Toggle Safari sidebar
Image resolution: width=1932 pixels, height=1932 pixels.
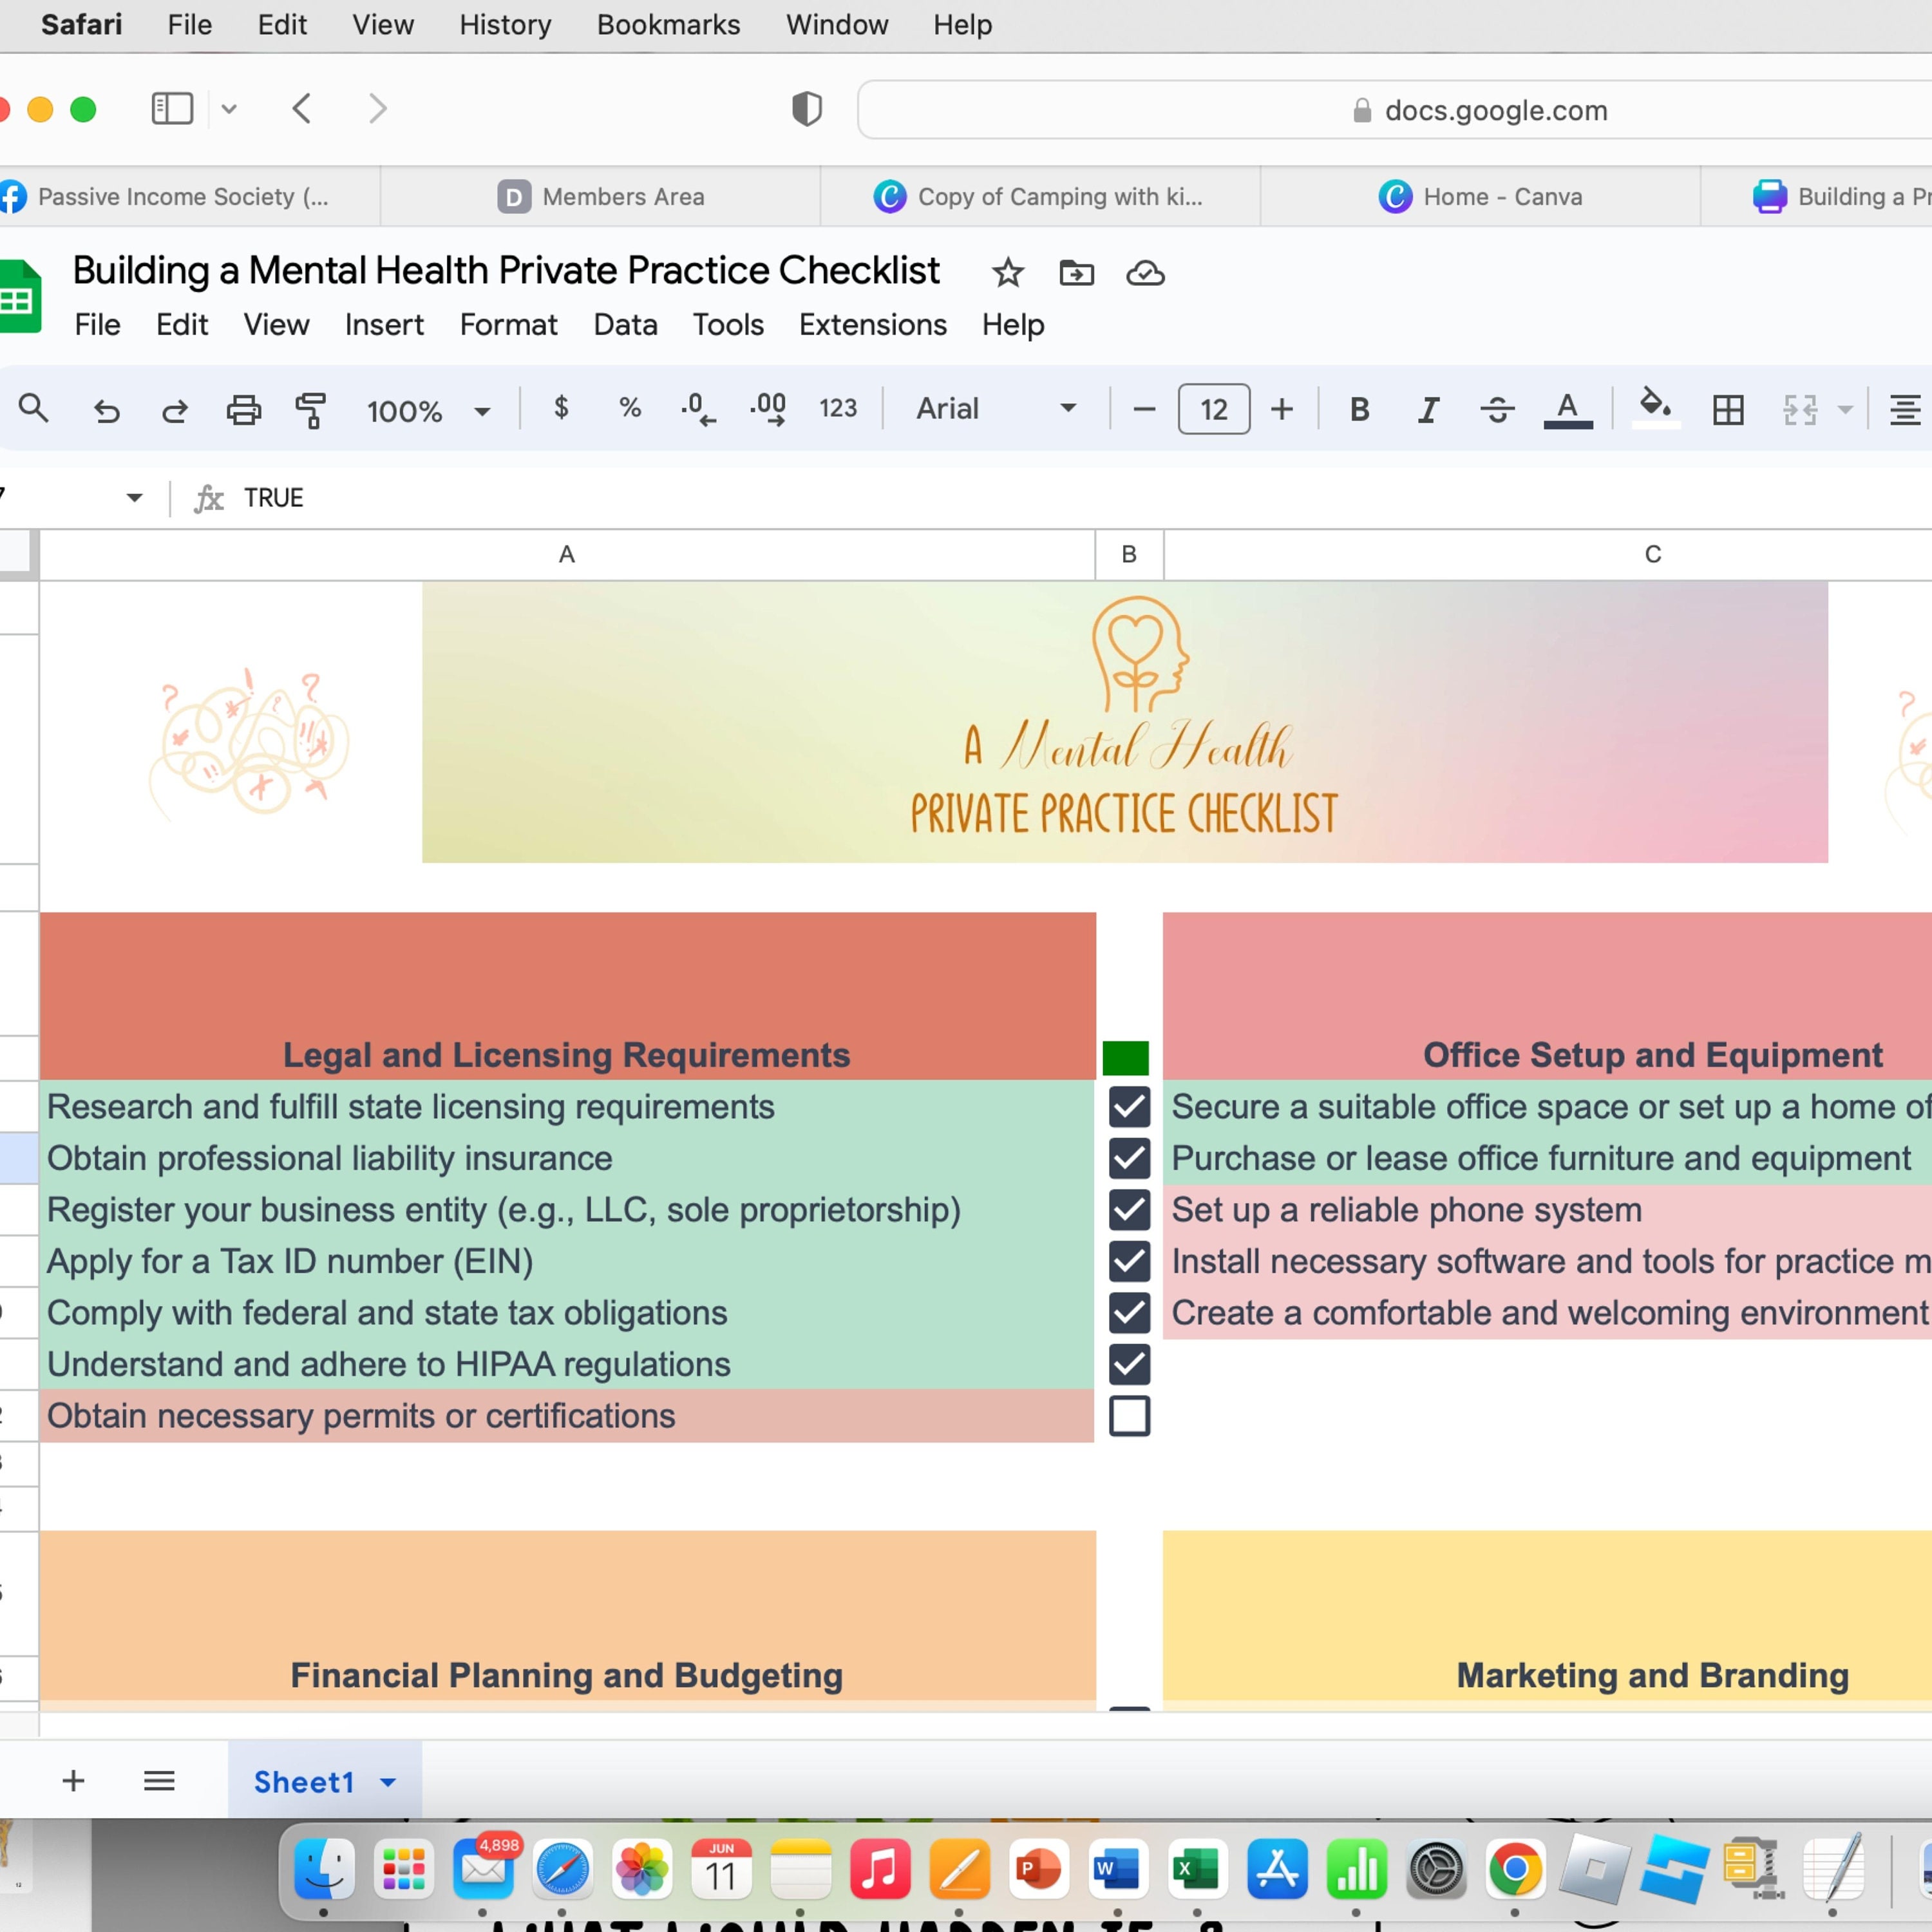click(x=172, y=108)
